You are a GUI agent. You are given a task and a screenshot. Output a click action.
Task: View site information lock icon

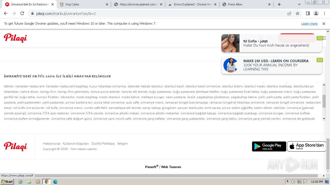point(32,13)
